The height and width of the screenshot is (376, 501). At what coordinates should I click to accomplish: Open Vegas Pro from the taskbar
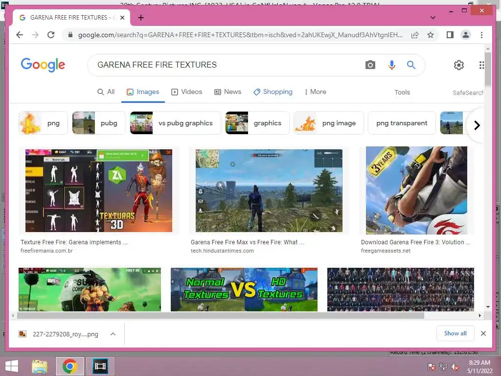click(100, 366)
